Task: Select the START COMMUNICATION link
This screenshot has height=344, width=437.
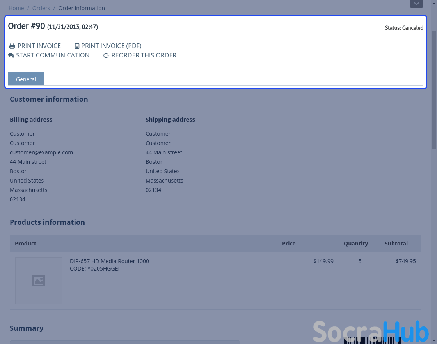Action: (x=53, y=55)
